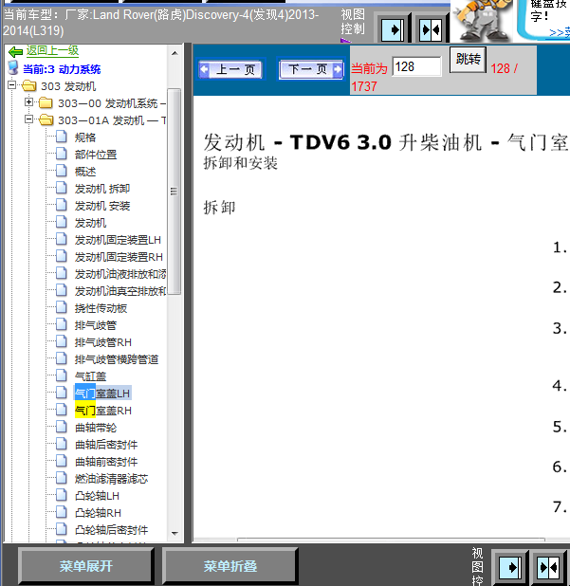Image resolution: width=570 pixels, height=586 pixels.
Task: Open 排气歧管横跨管道 document
Action: point(117,359)
